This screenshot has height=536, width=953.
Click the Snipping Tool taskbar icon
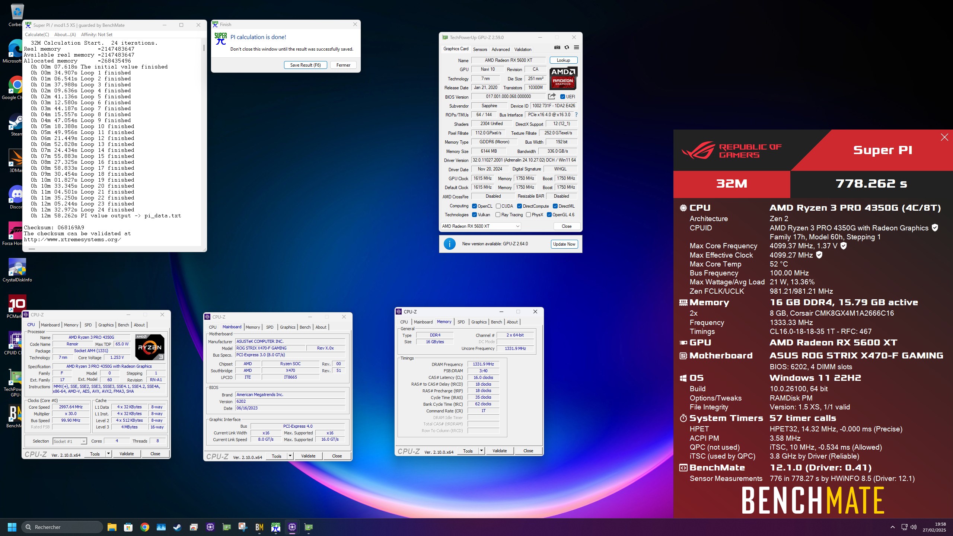click(243, 527)
